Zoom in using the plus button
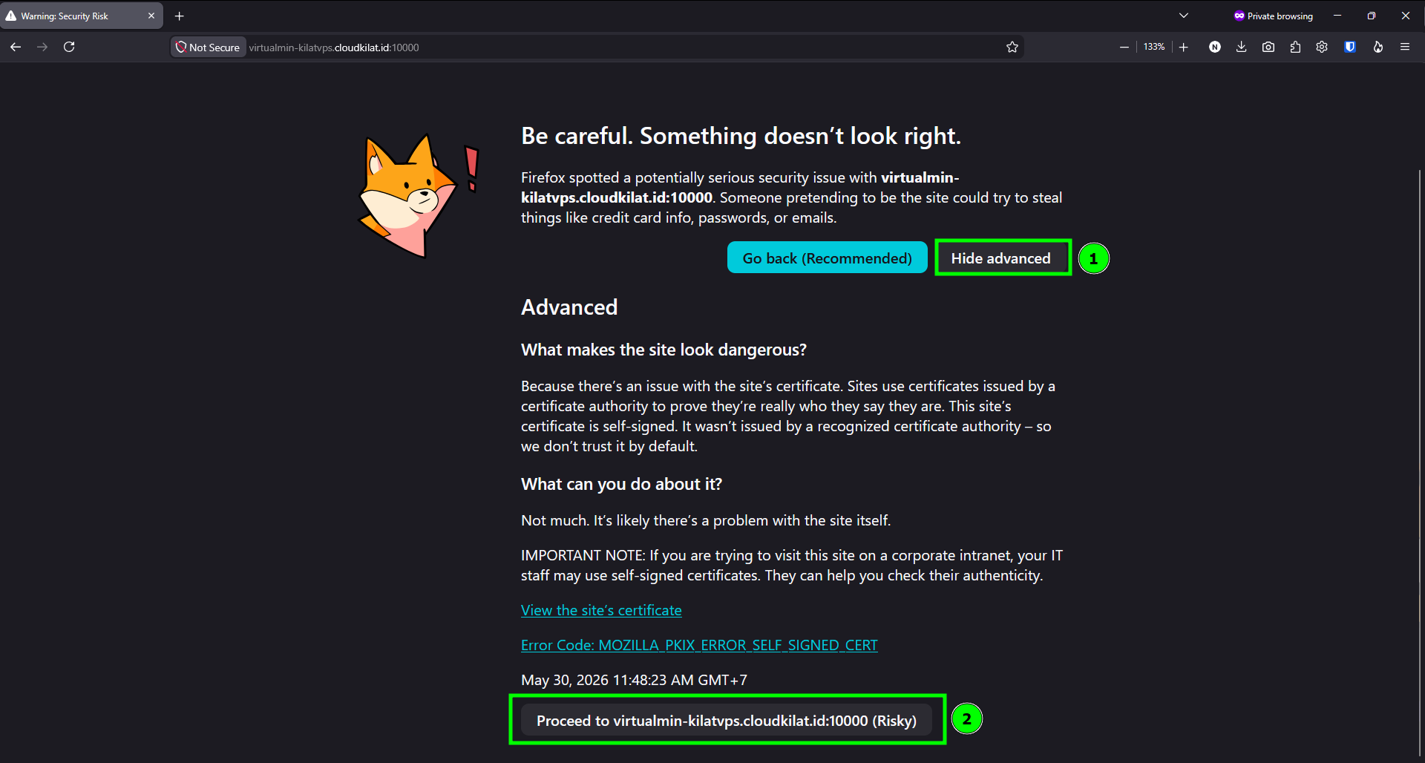This screenshot has height=763, width=1425. pos(1184,47)
